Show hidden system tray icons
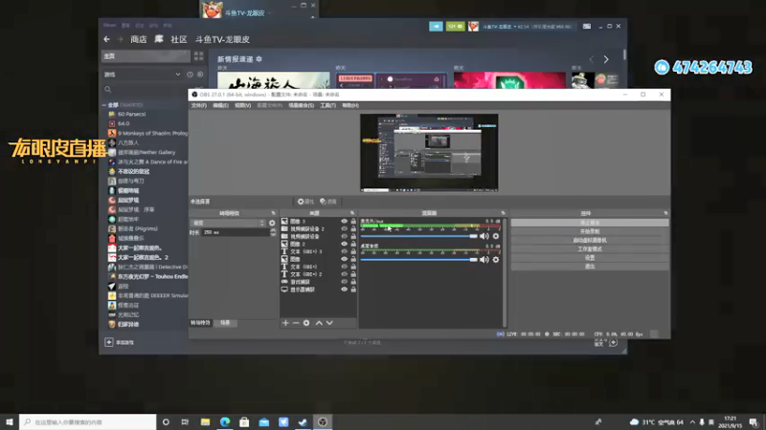This screenshot has width=766, height=430. [x=692, y=422]
